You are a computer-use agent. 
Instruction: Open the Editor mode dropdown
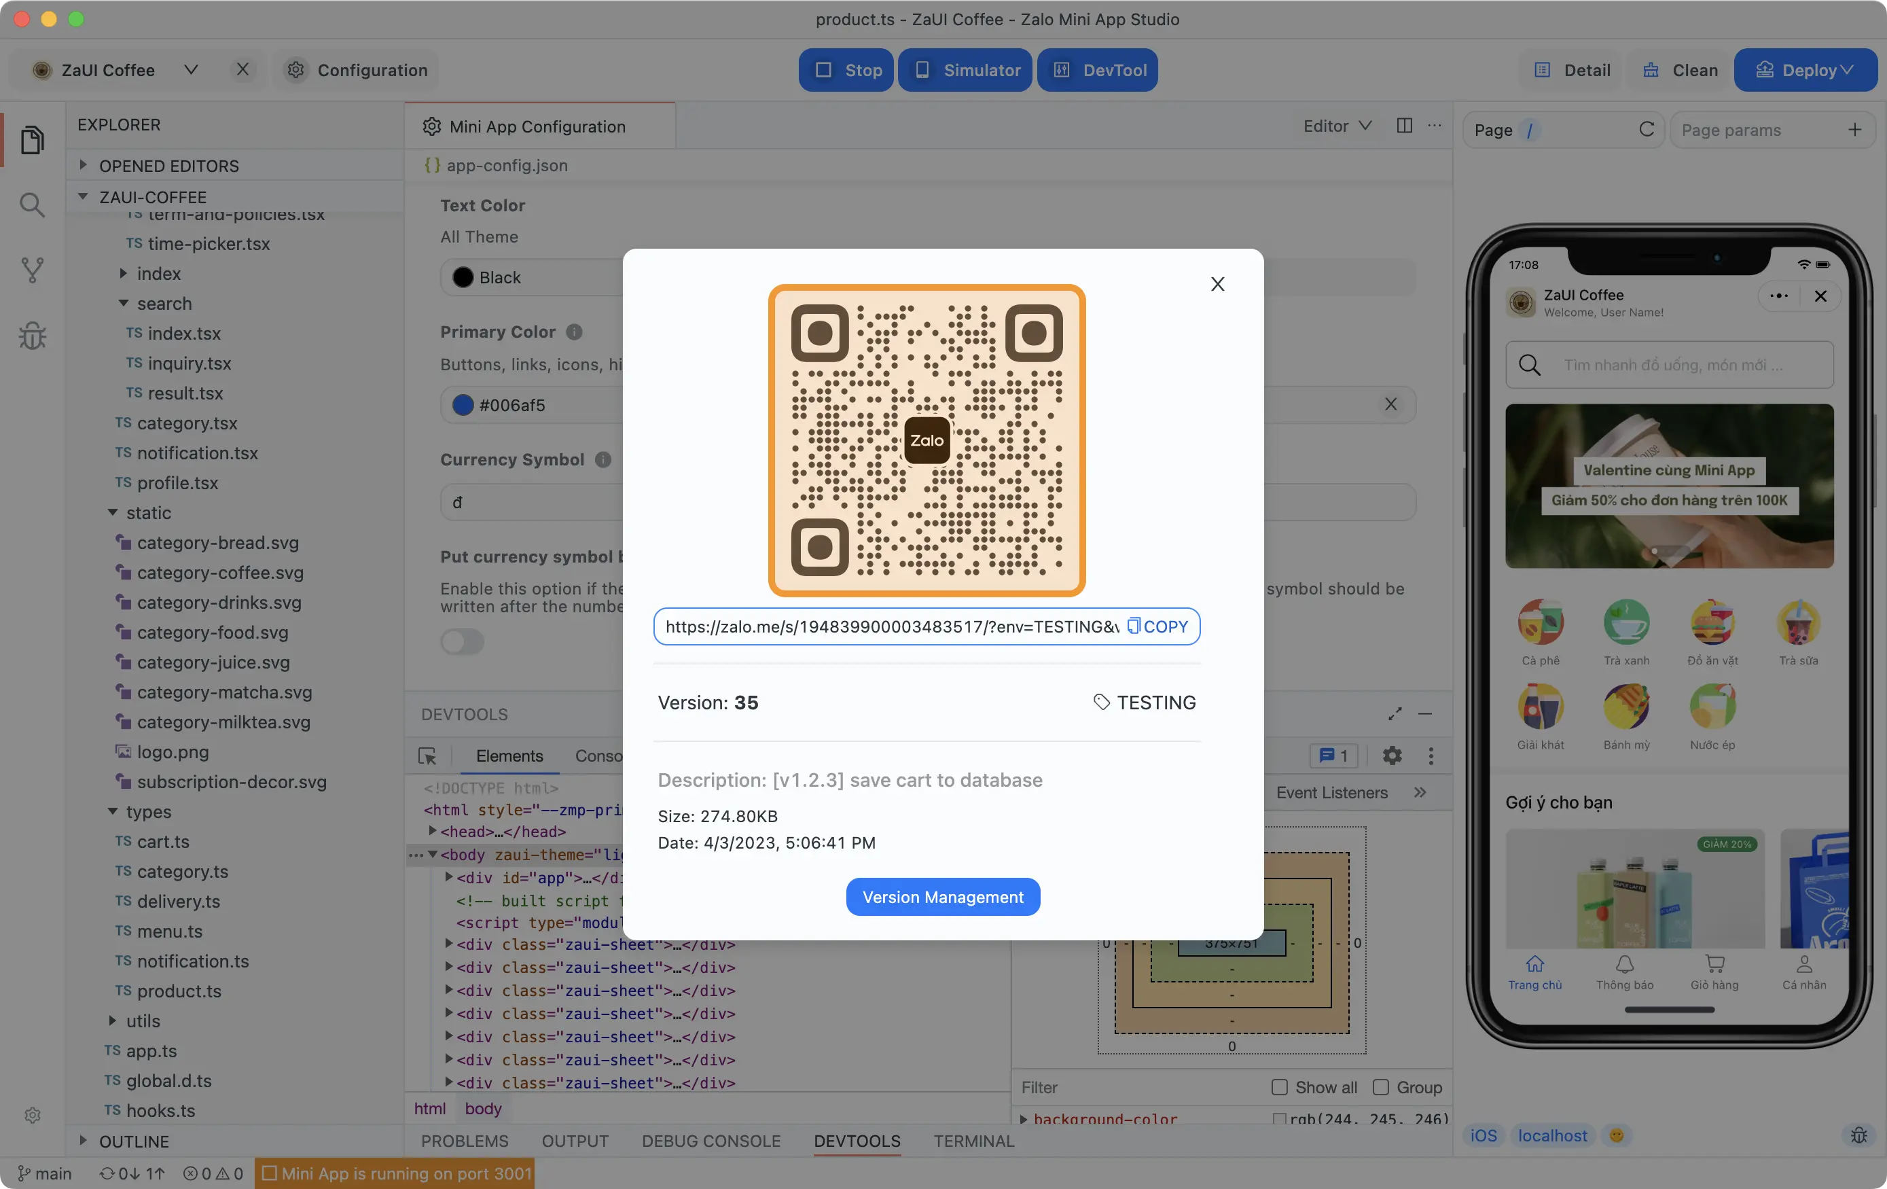[x=1337, y=126]
